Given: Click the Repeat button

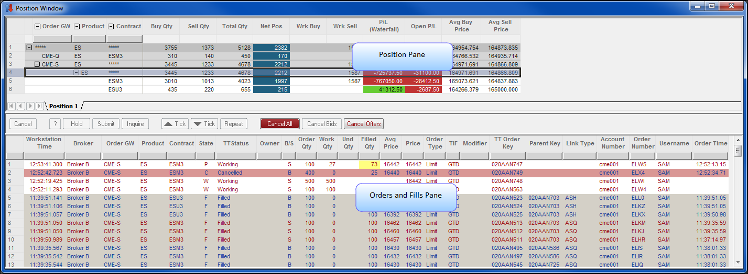Looking at the screenshot, I should 234,124.
